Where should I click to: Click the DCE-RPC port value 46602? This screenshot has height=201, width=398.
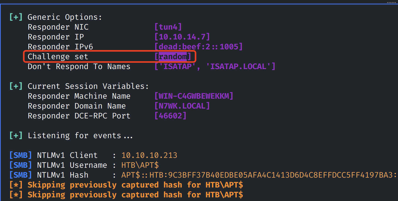(x=170, y=116)
